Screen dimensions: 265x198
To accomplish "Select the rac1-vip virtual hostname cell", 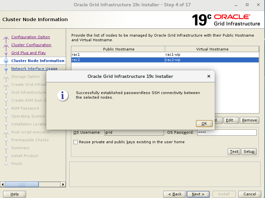I will [x=212, y=54].
